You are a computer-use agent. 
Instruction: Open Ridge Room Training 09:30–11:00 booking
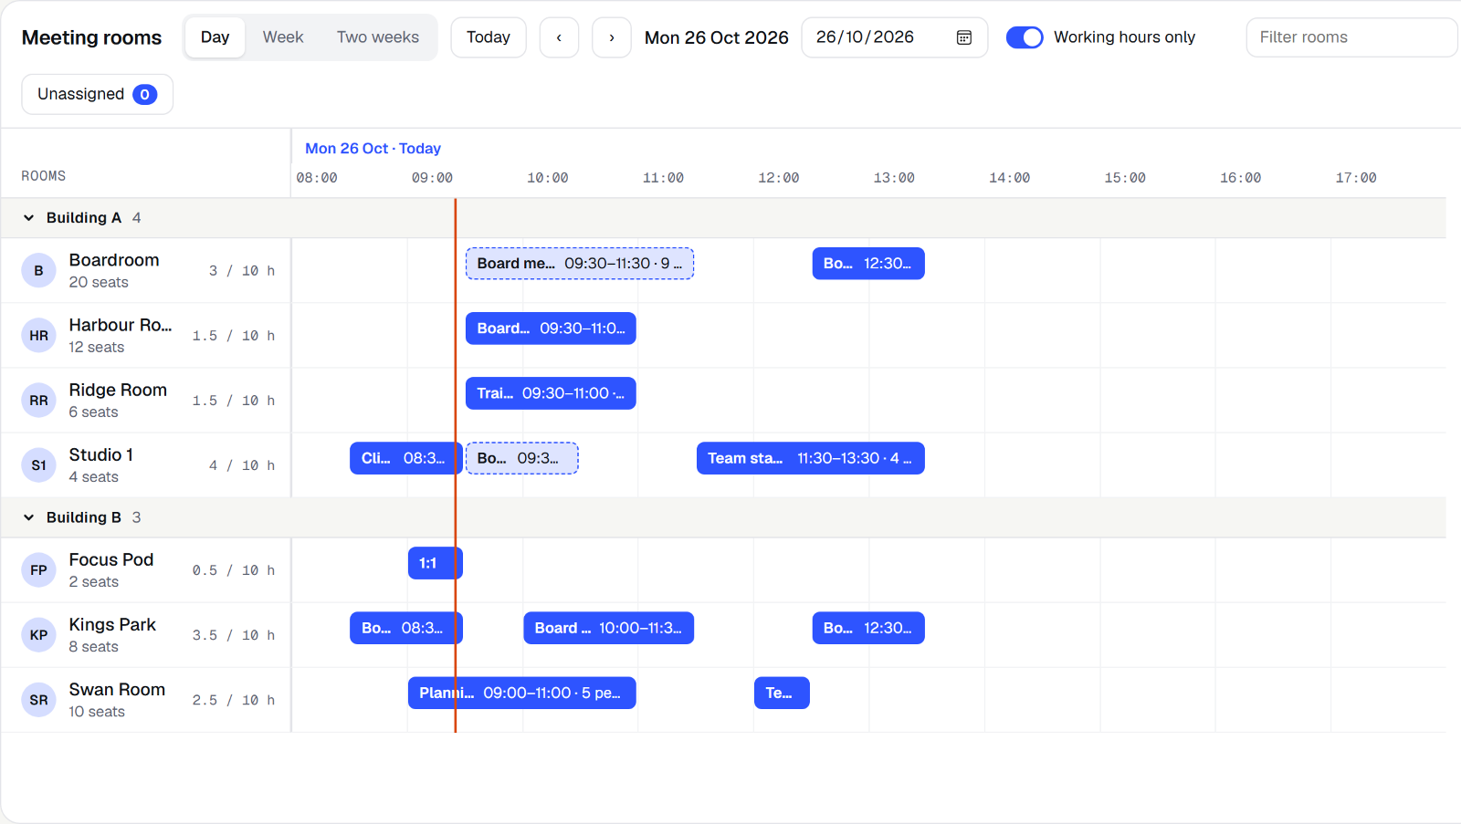click(551, 392)
